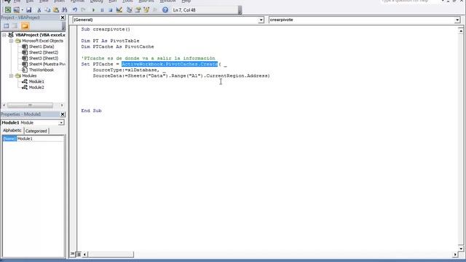Viewport: 466px width, 262px height.
Task: Click highlighted ActiveWorkbook.PivotCaches.Create text
Action: (170, 64)
